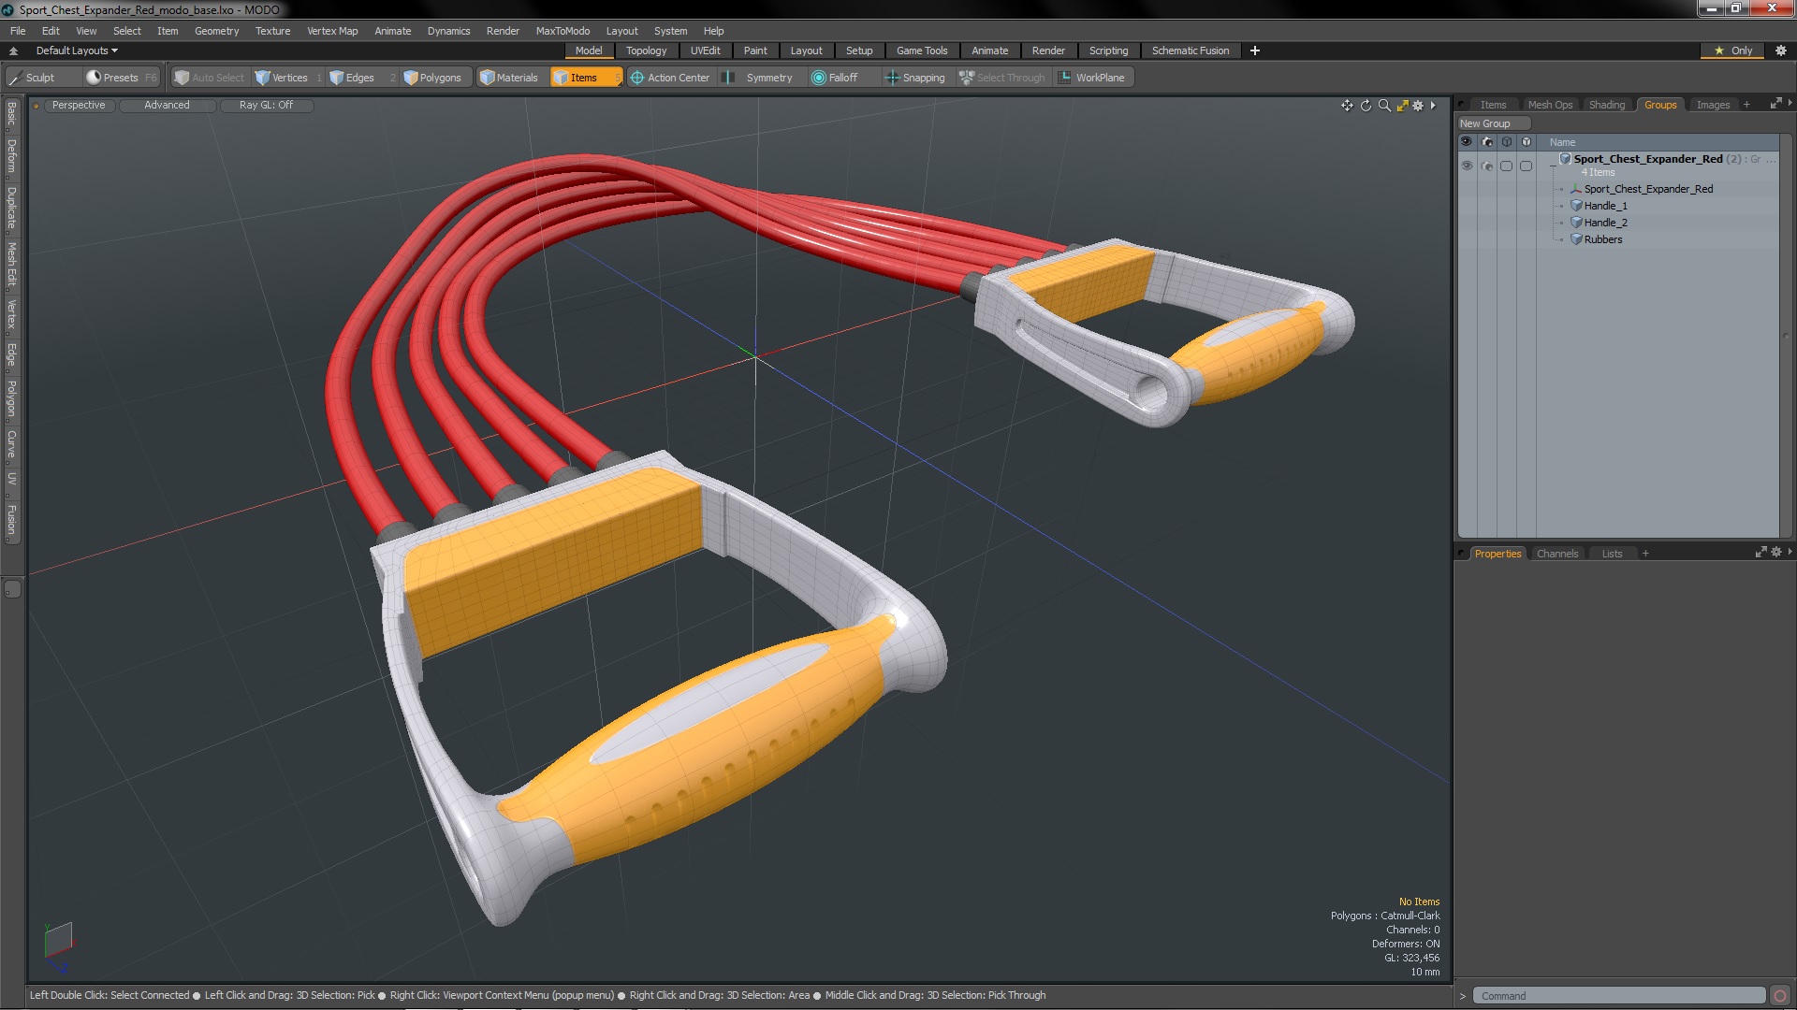Click the layout settings gear icon
This screenshot has width=1797, height=1010.
tap(1780, 50)
